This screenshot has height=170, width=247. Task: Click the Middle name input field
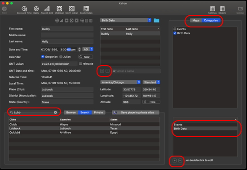click(x=67, y=35)
